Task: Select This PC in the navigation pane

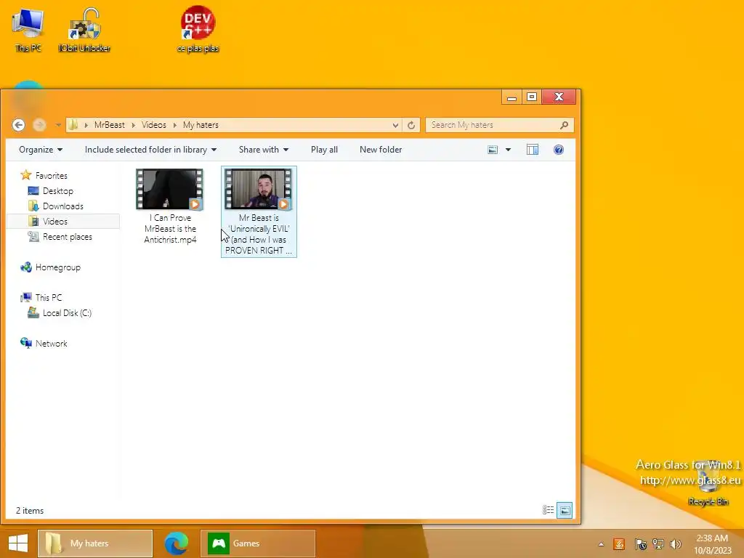Action: coord(49,297)
